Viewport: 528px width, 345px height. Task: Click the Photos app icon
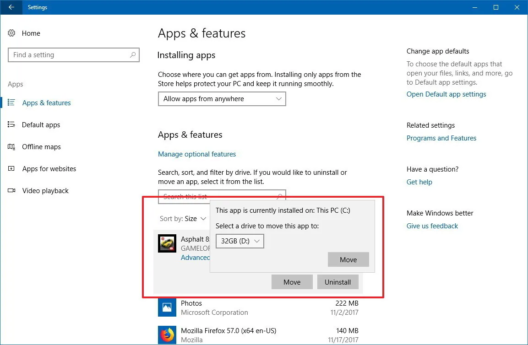pyautogui.click(x=167, y=307)
